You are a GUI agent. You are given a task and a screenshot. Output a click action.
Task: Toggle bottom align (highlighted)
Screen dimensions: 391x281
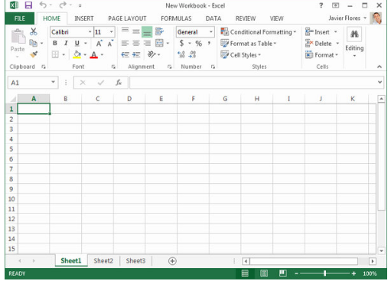[x=147, y=31]
